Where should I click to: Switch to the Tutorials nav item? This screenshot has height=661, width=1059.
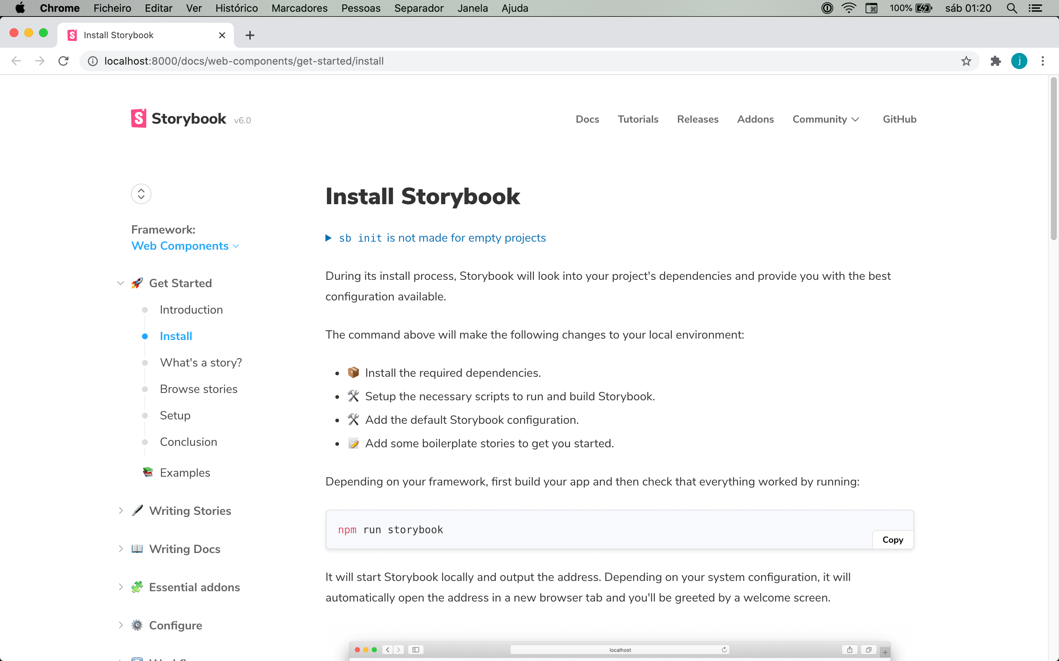point(638,119)
